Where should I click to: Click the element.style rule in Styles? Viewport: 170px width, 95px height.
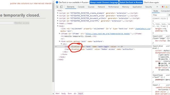160,18
